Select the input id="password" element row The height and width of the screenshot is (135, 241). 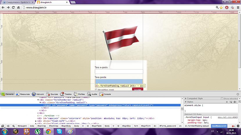click(x=90, y=105)
